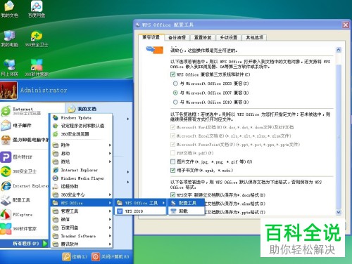
Task: Click the Administrator user picture
Action: [8, 91]
